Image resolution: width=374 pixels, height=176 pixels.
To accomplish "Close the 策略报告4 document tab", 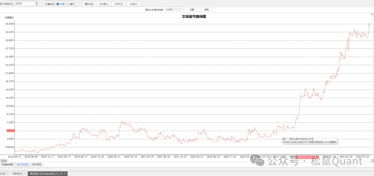I will [26, 174].
